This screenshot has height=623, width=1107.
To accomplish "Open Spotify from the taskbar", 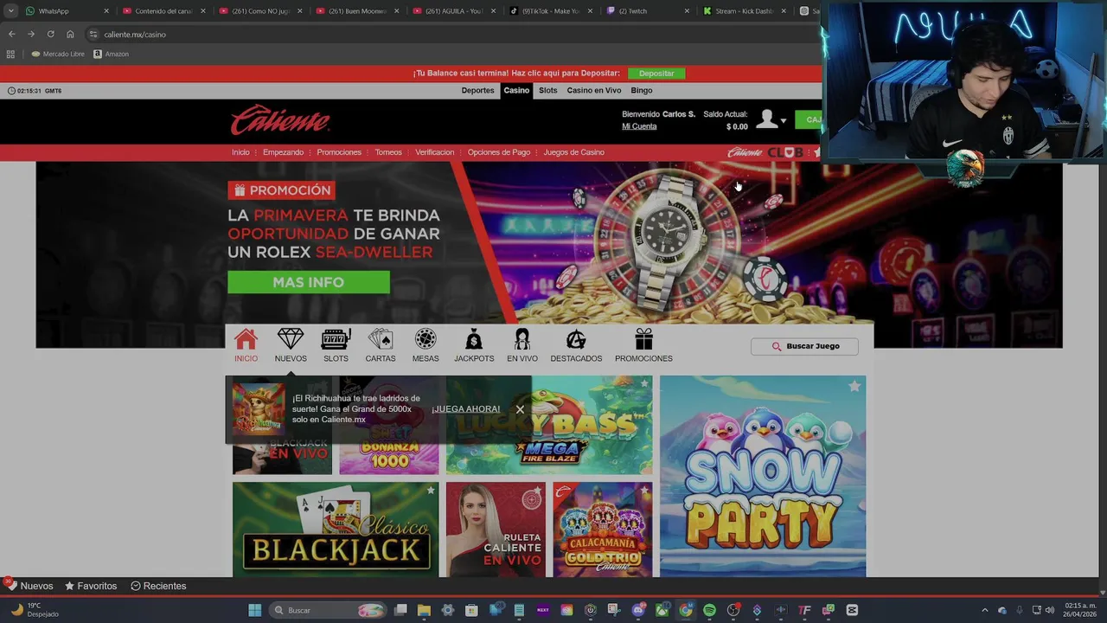I will (x=709, y=610).
